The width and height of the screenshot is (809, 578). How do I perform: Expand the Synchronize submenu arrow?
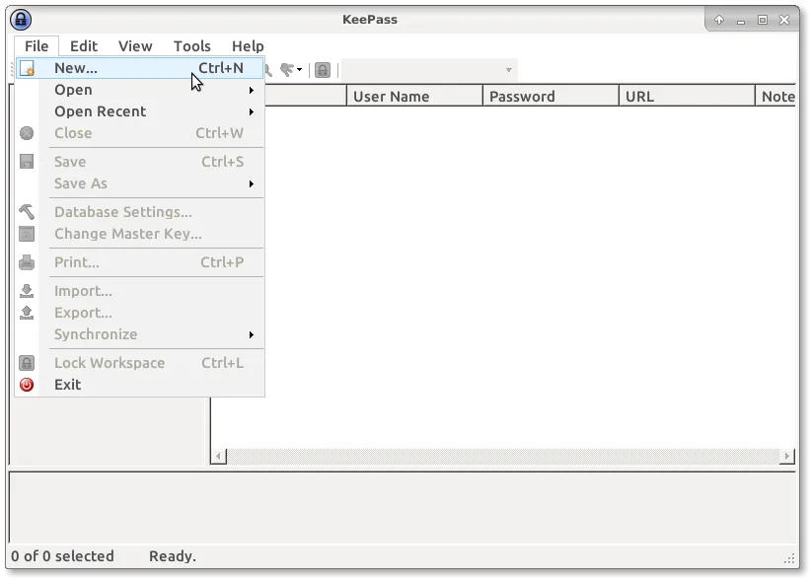[251, 334]
